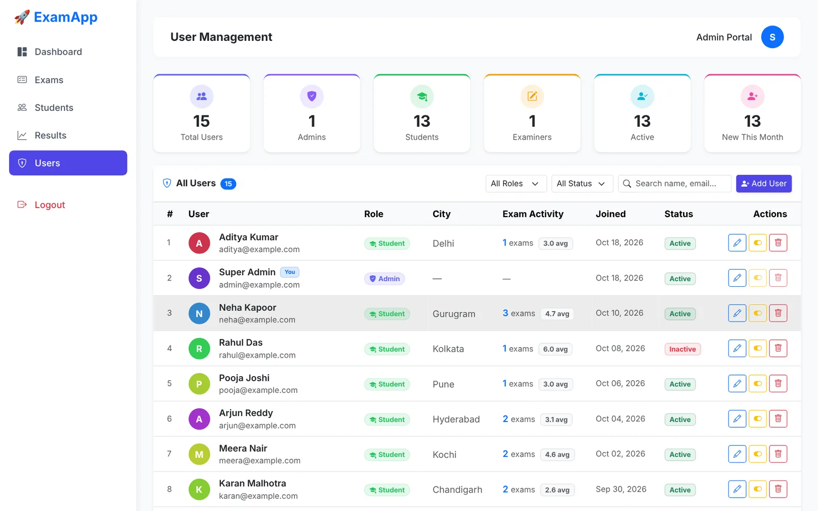818x511 pixels.
Task: Click the Logout link
Action: (x=68, y=205)
